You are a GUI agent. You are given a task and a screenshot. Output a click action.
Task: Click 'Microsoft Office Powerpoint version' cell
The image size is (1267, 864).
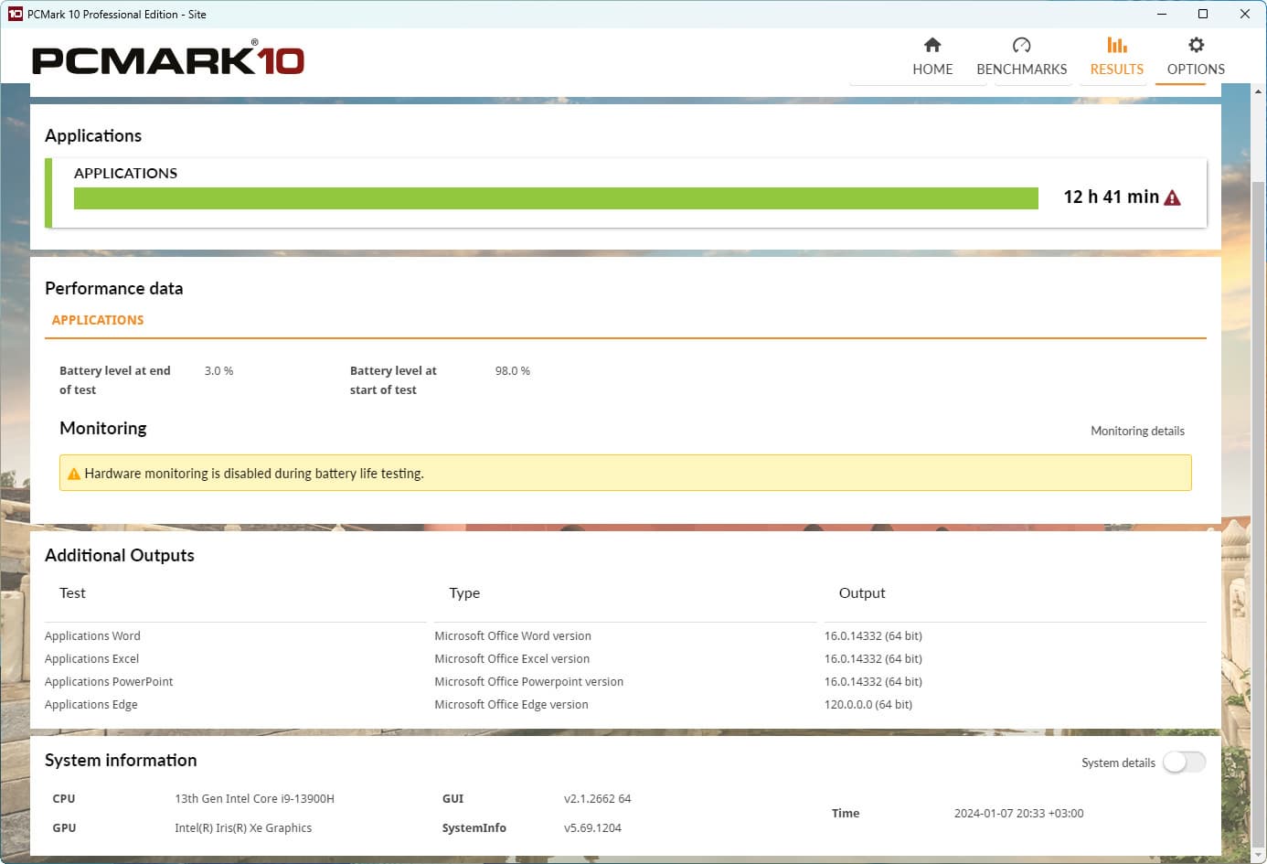[528, 682]
